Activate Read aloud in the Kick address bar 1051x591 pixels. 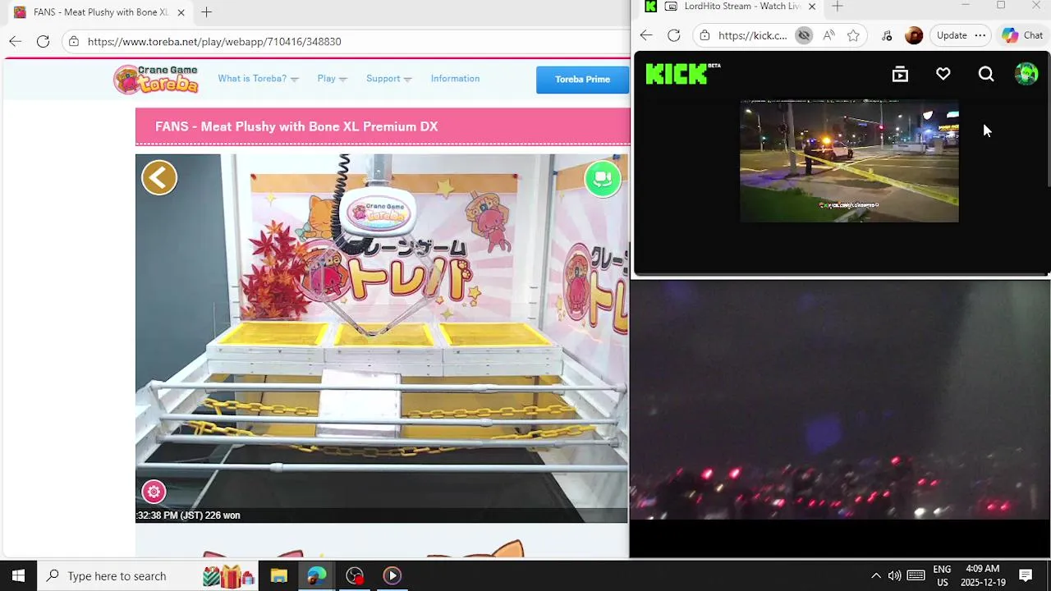[828, 35]
